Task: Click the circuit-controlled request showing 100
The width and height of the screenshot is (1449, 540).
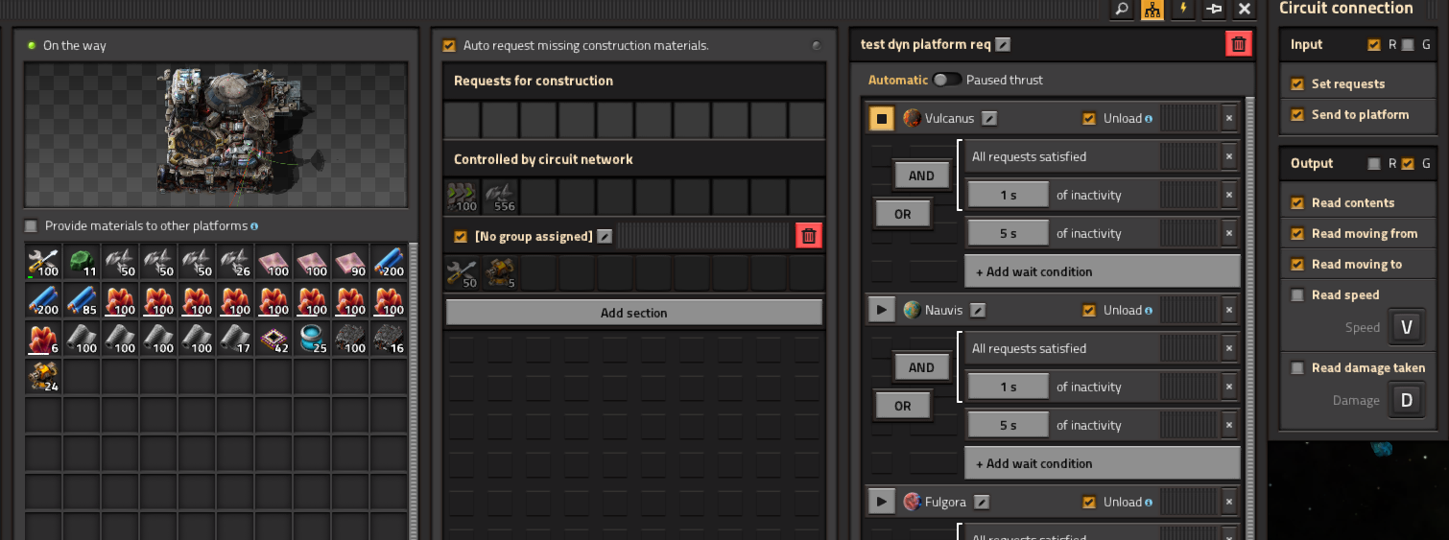Action: (463, 197)
